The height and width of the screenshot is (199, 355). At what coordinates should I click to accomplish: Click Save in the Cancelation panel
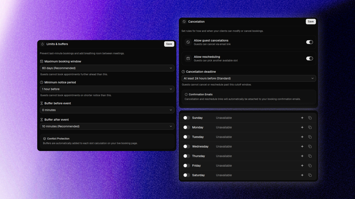(311, 22)
